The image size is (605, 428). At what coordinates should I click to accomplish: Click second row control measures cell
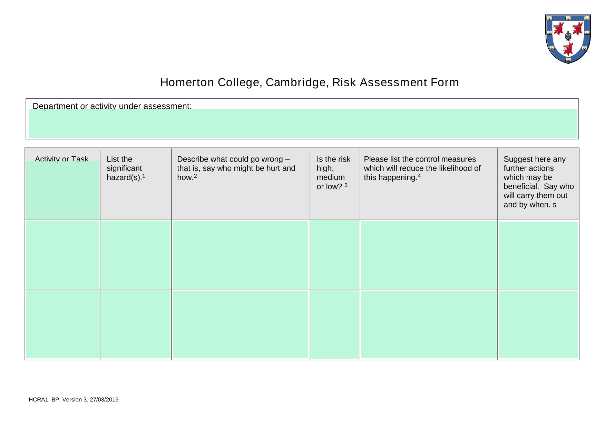click(429, 324)
